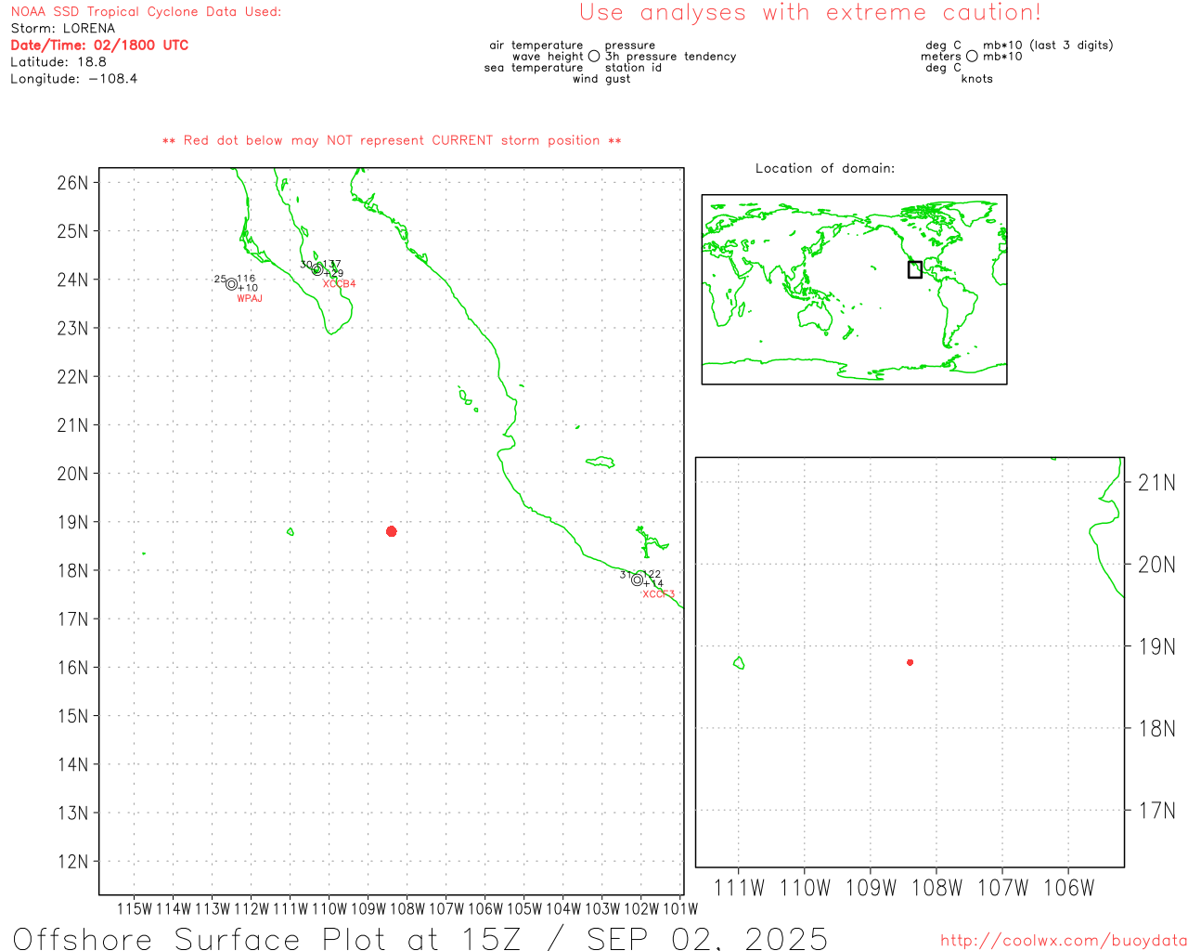The width and height of the screenshot is (1188, 951).
Task: Click the '21N' label on inset map axis
Action: (x=1156, y=482)
